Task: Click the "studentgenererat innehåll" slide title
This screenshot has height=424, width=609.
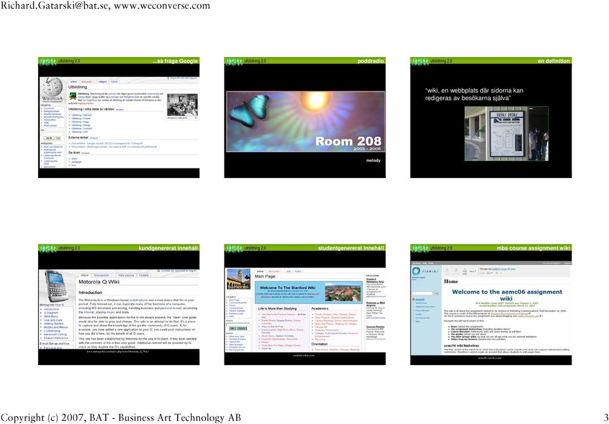Action: coord(351,248)
